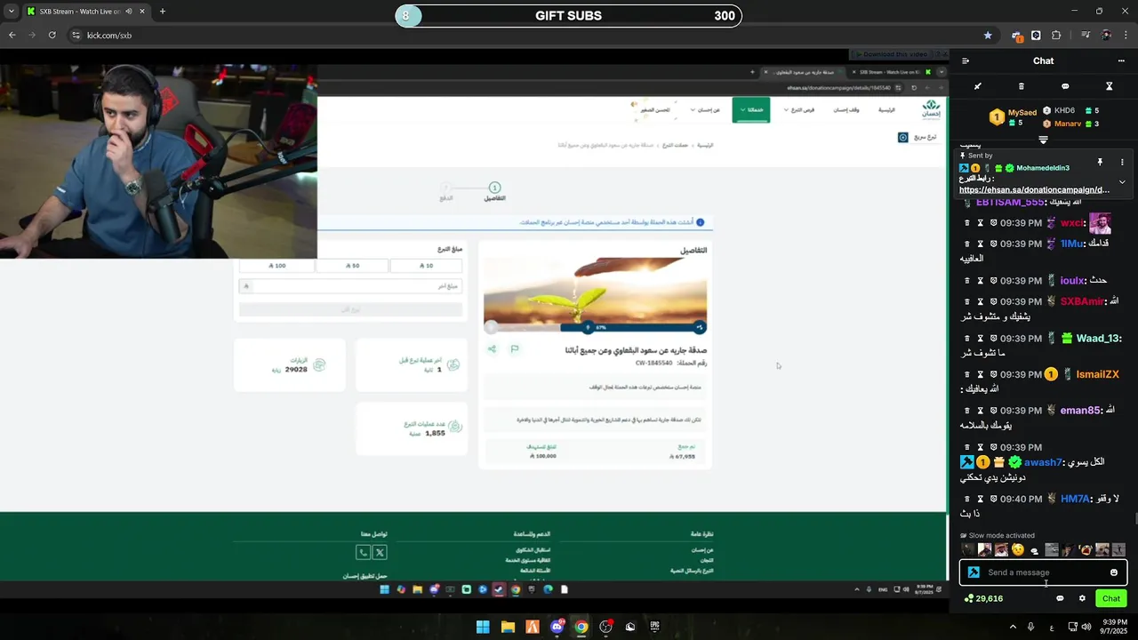Click the kick.com/sxb address bar
1138x640 pixels.
coord(533,36)
